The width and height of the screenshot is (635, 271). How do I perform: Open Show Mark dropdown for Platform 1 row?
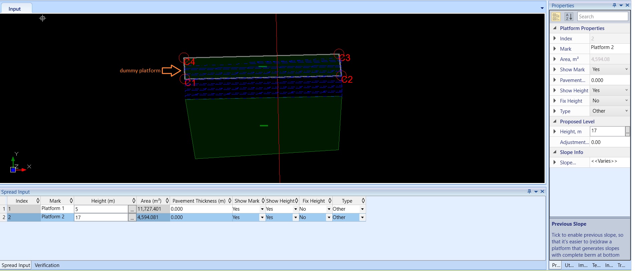[262, 209]
